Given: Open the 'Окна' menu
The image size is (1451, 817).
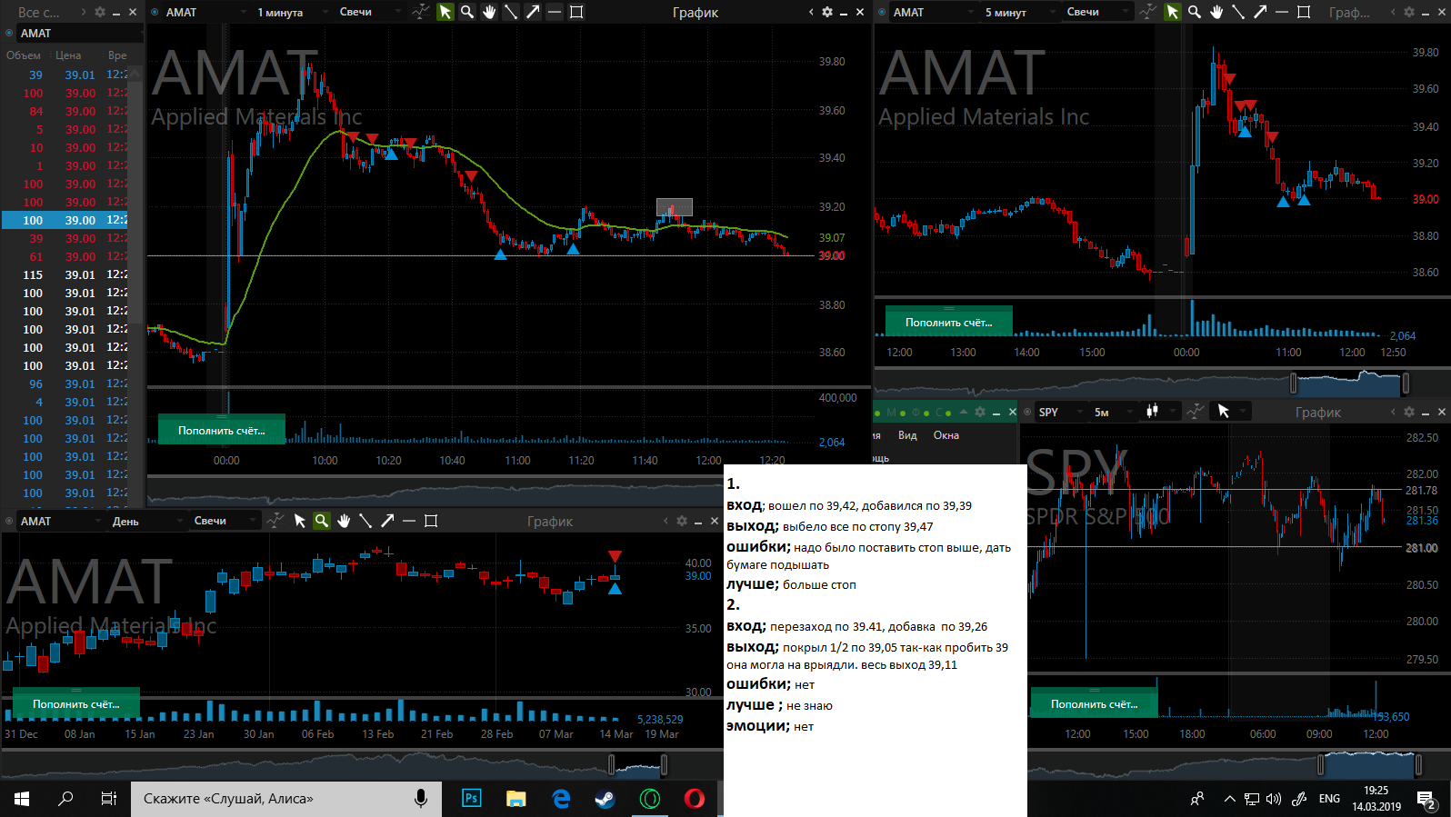Looking at the screenshot, I should click(946, 435).
